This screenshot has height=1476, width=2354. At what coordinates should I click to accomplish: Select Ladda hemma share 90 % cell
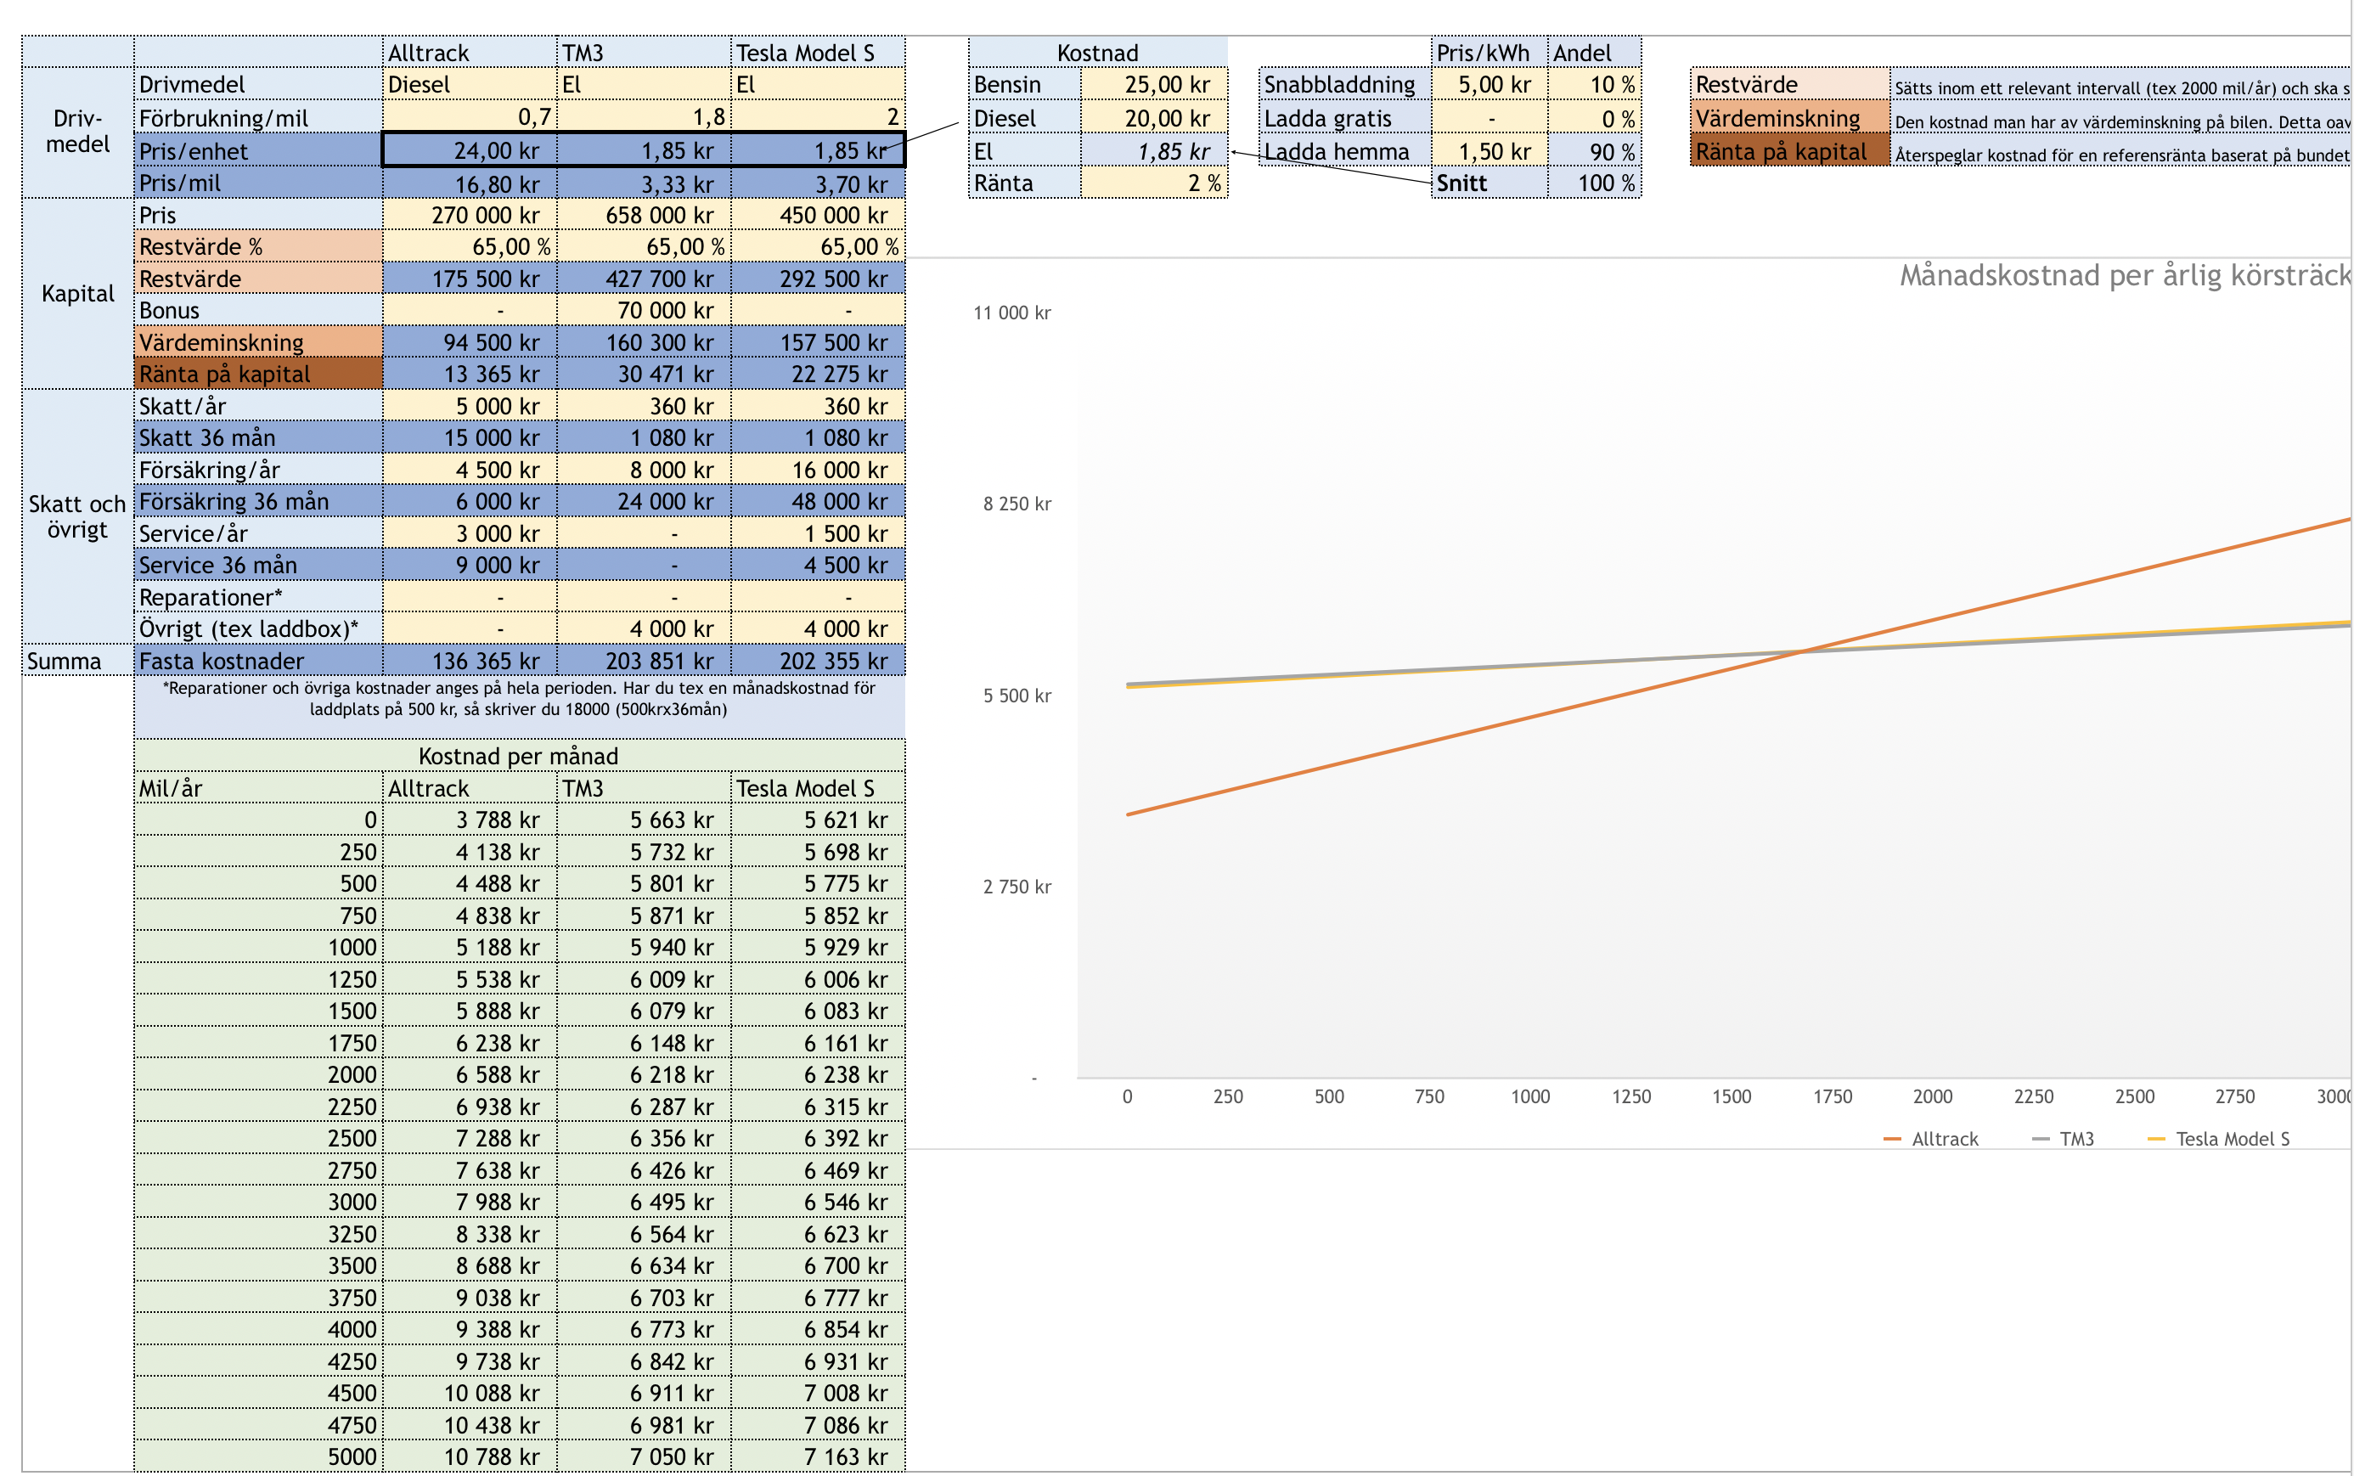pos(1595,151)
